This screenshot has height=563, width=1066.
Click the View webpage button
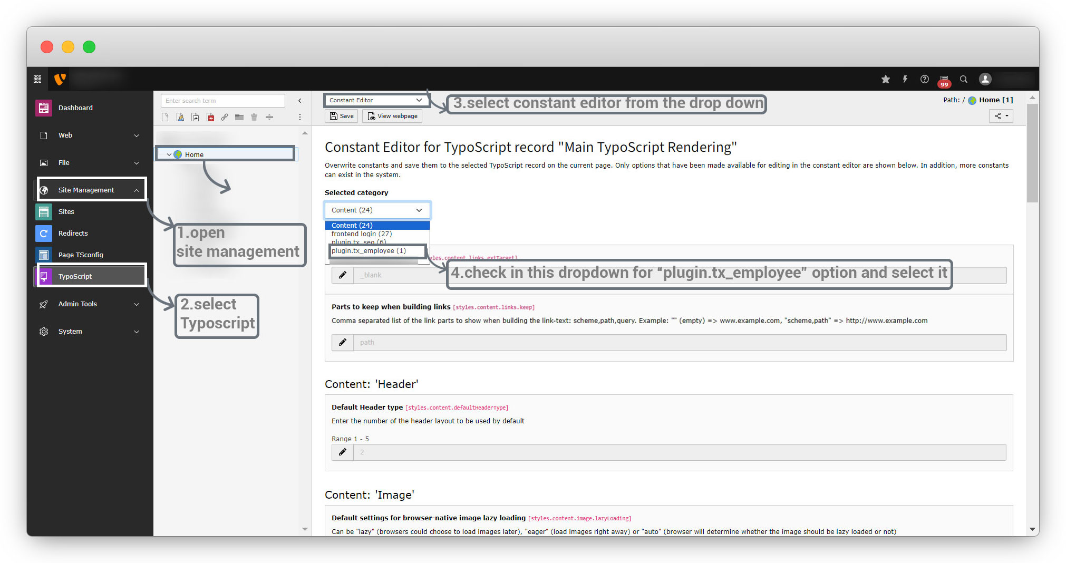tap(392, 116)
